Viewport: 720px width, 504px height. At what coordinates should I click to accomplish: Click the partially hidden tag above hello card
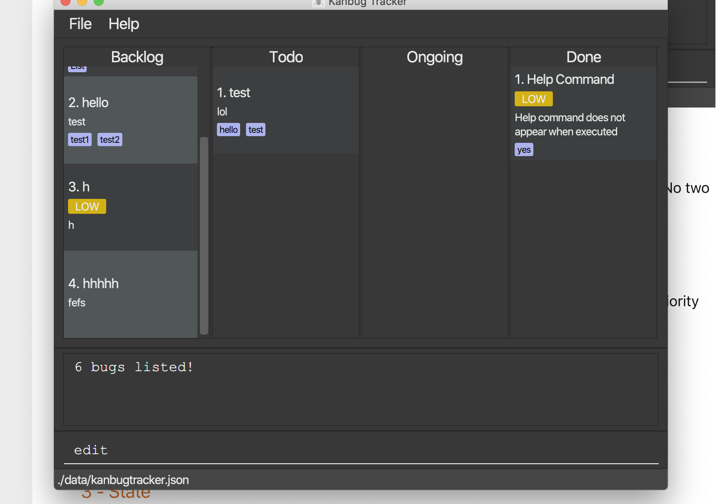click(x=77, y=69)
